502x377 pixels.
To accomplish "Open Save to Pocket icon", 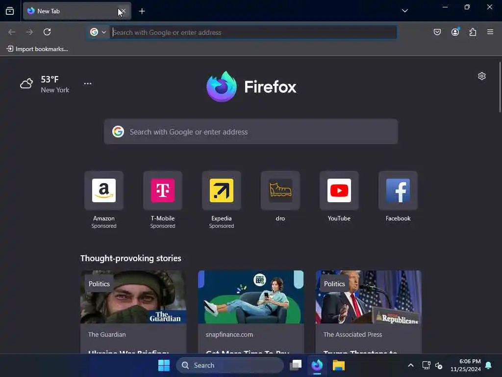I will [437, 32].
